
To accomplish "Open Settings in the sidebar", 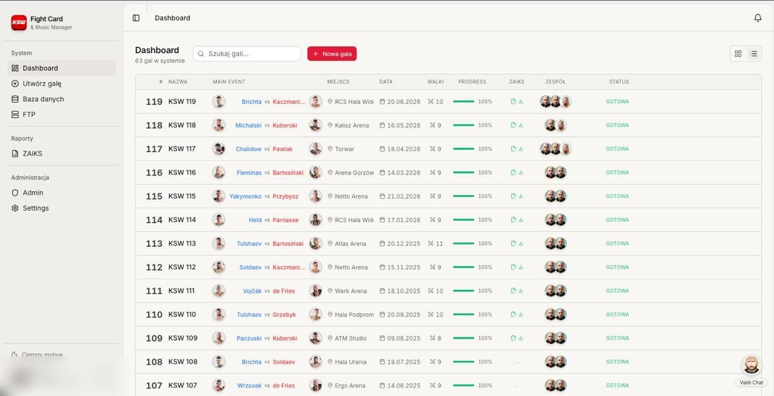I will pyautogui.click(x=61, y=208).
